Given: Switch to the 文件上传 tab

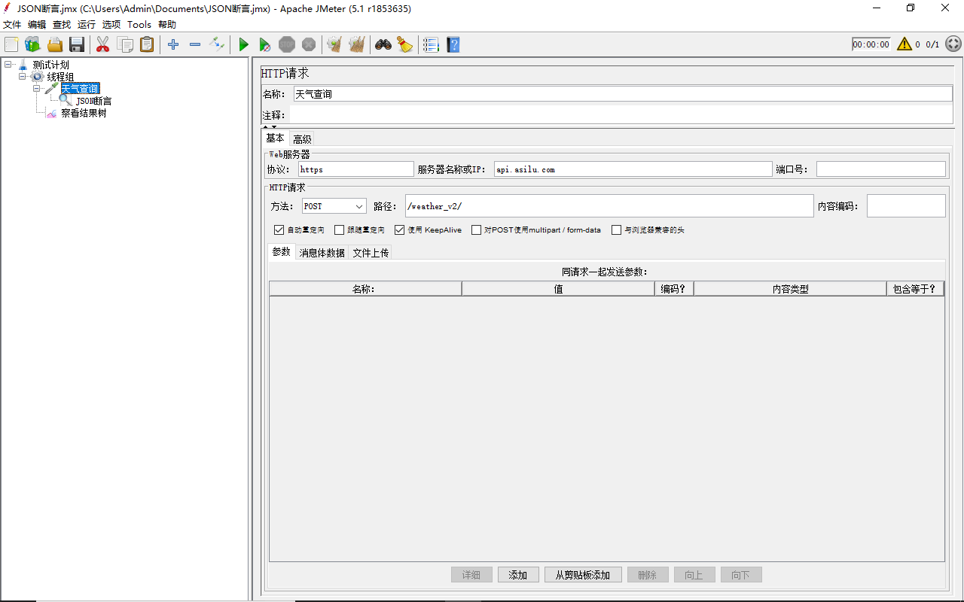Looking at the screenshot, I should pos(371,253).
